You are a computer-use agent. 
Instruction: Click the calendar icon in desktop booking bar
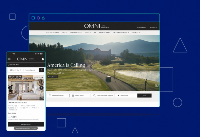(73, 96)
